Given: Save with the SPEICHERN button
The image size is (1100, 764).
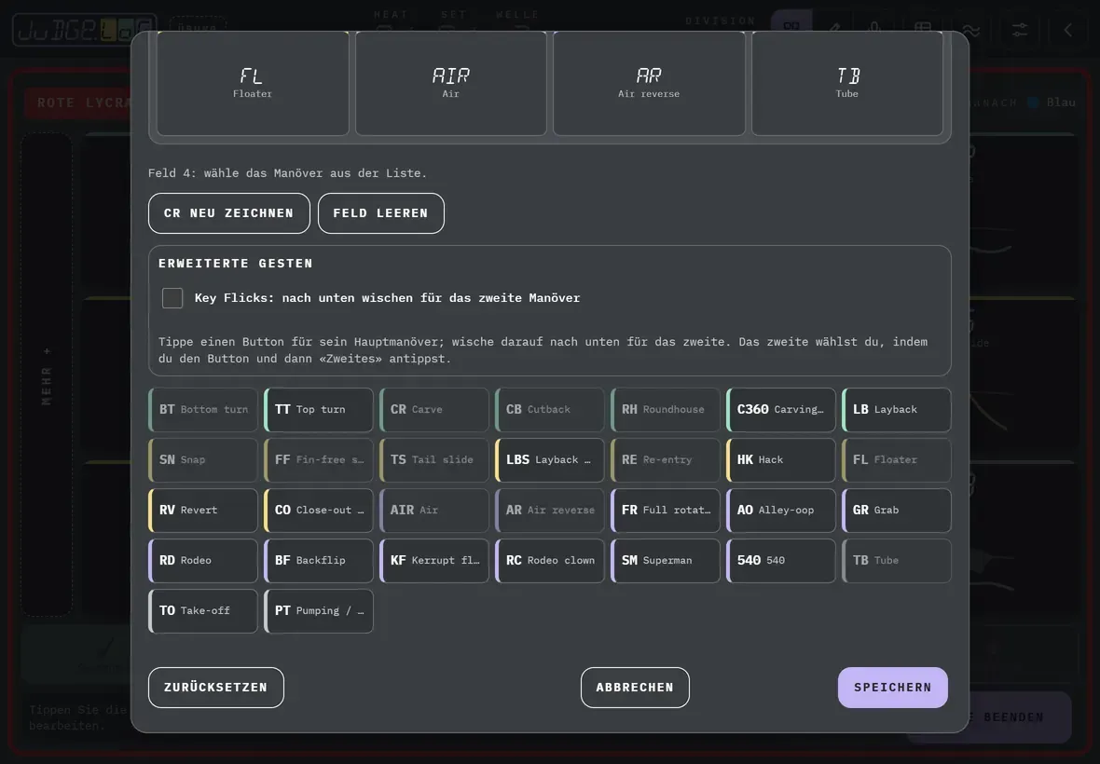Looking at the screenshot, I should [892, 688].
